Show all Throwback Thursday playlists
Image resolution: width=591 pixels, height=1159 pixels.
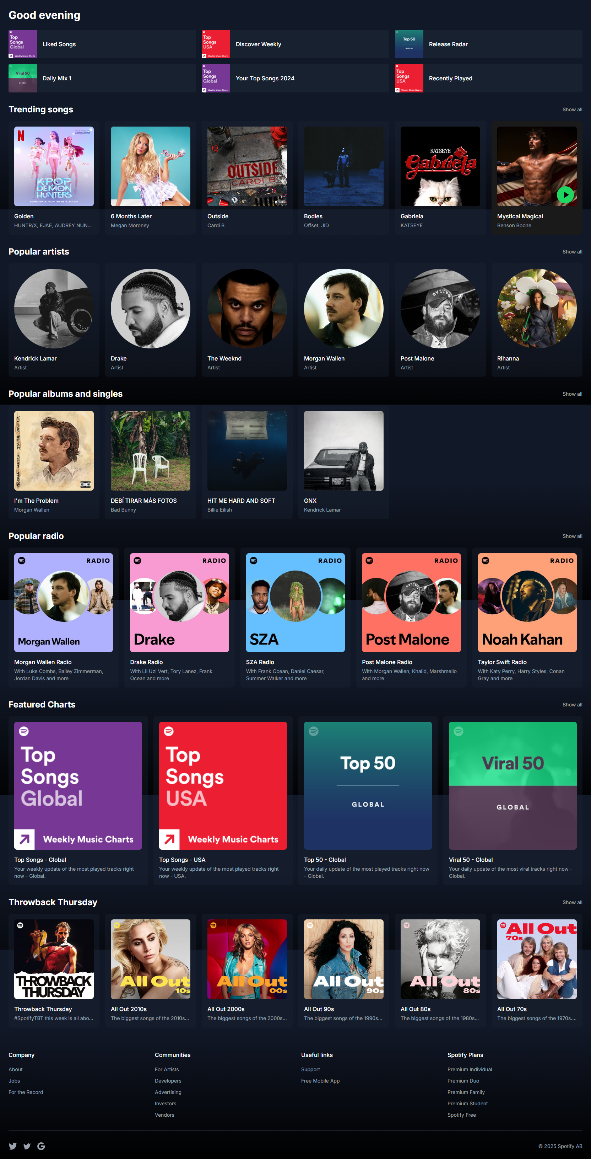pos(572,903)
